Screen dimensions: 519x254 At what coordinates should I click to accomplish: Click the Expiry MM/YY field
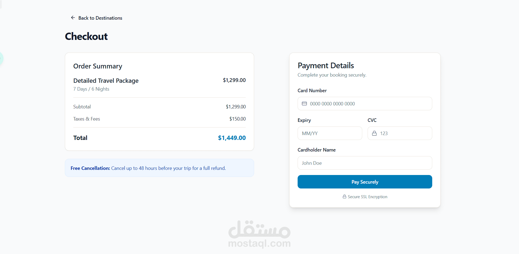(330, 133)
